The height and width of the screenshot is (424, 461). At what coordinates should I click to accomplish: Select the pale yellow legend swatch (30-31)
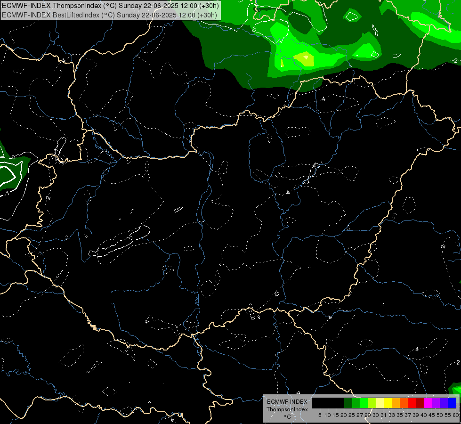click(x=380, y=403)
